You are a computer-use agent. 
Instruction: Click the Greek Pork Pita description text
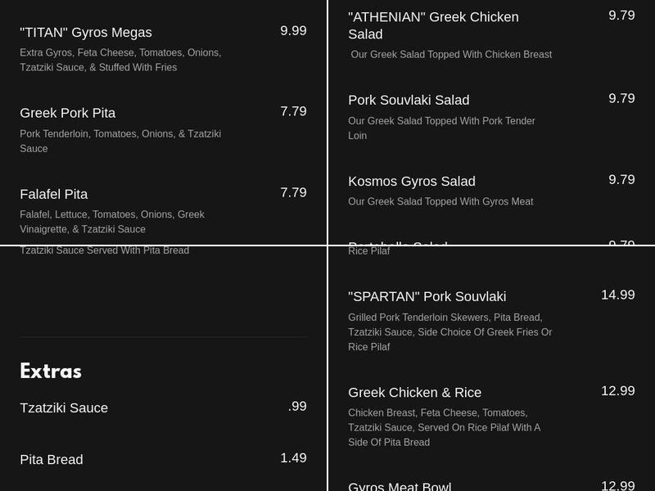[120, 141]
